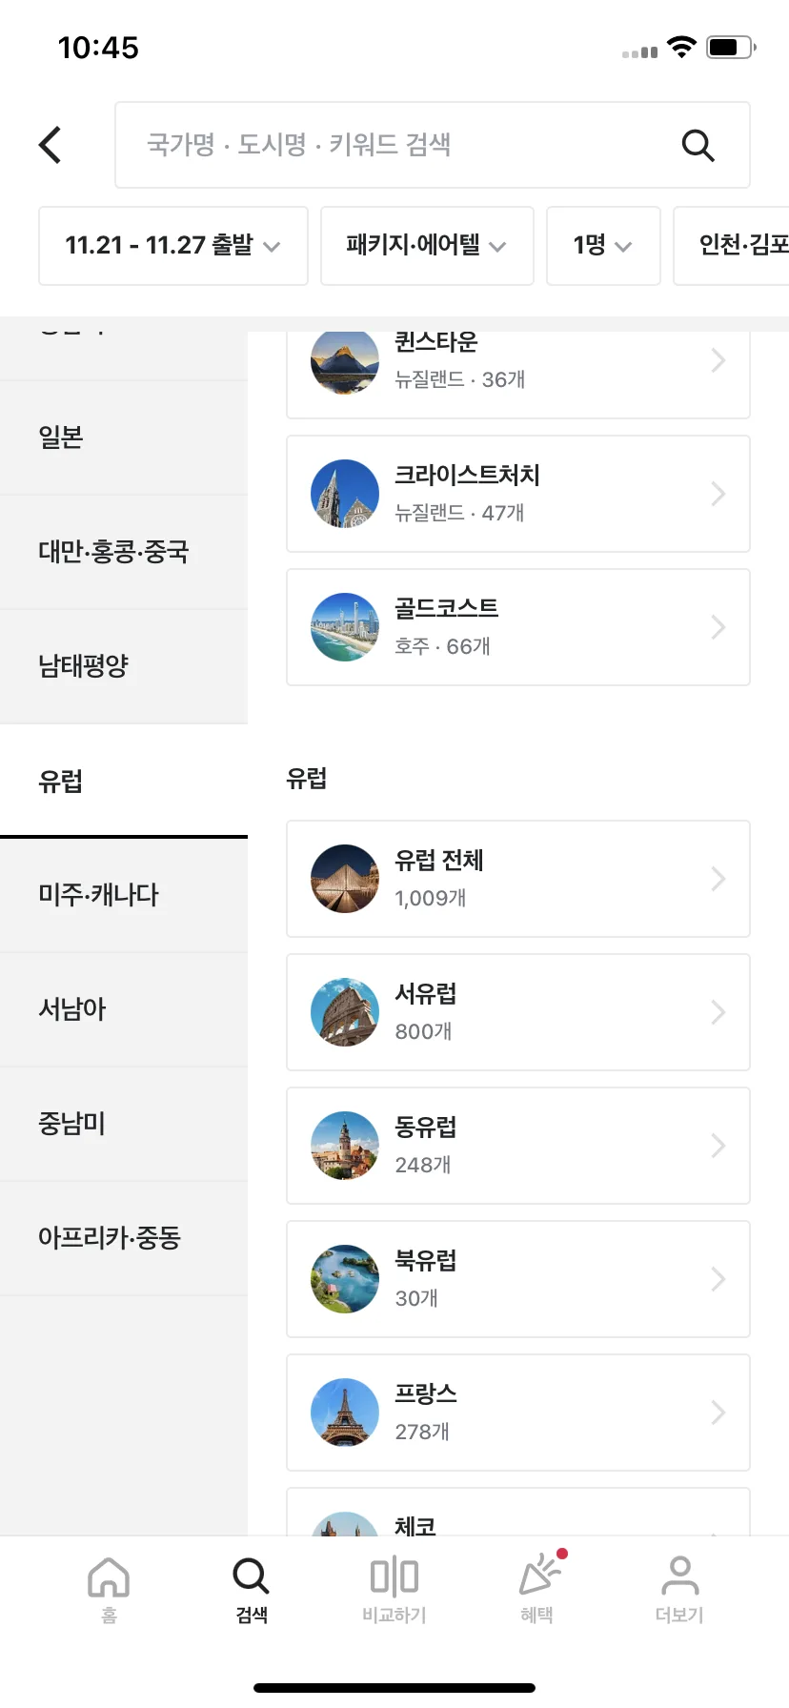The image size is (789, 1708).
Task: Open 유럽 전체 with 1,009 packages
Action: [x=518, y=879]
